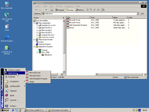Expand Disco local (F:) tree node
Viewport: 149px width, 112px height.
pos(37,33)
